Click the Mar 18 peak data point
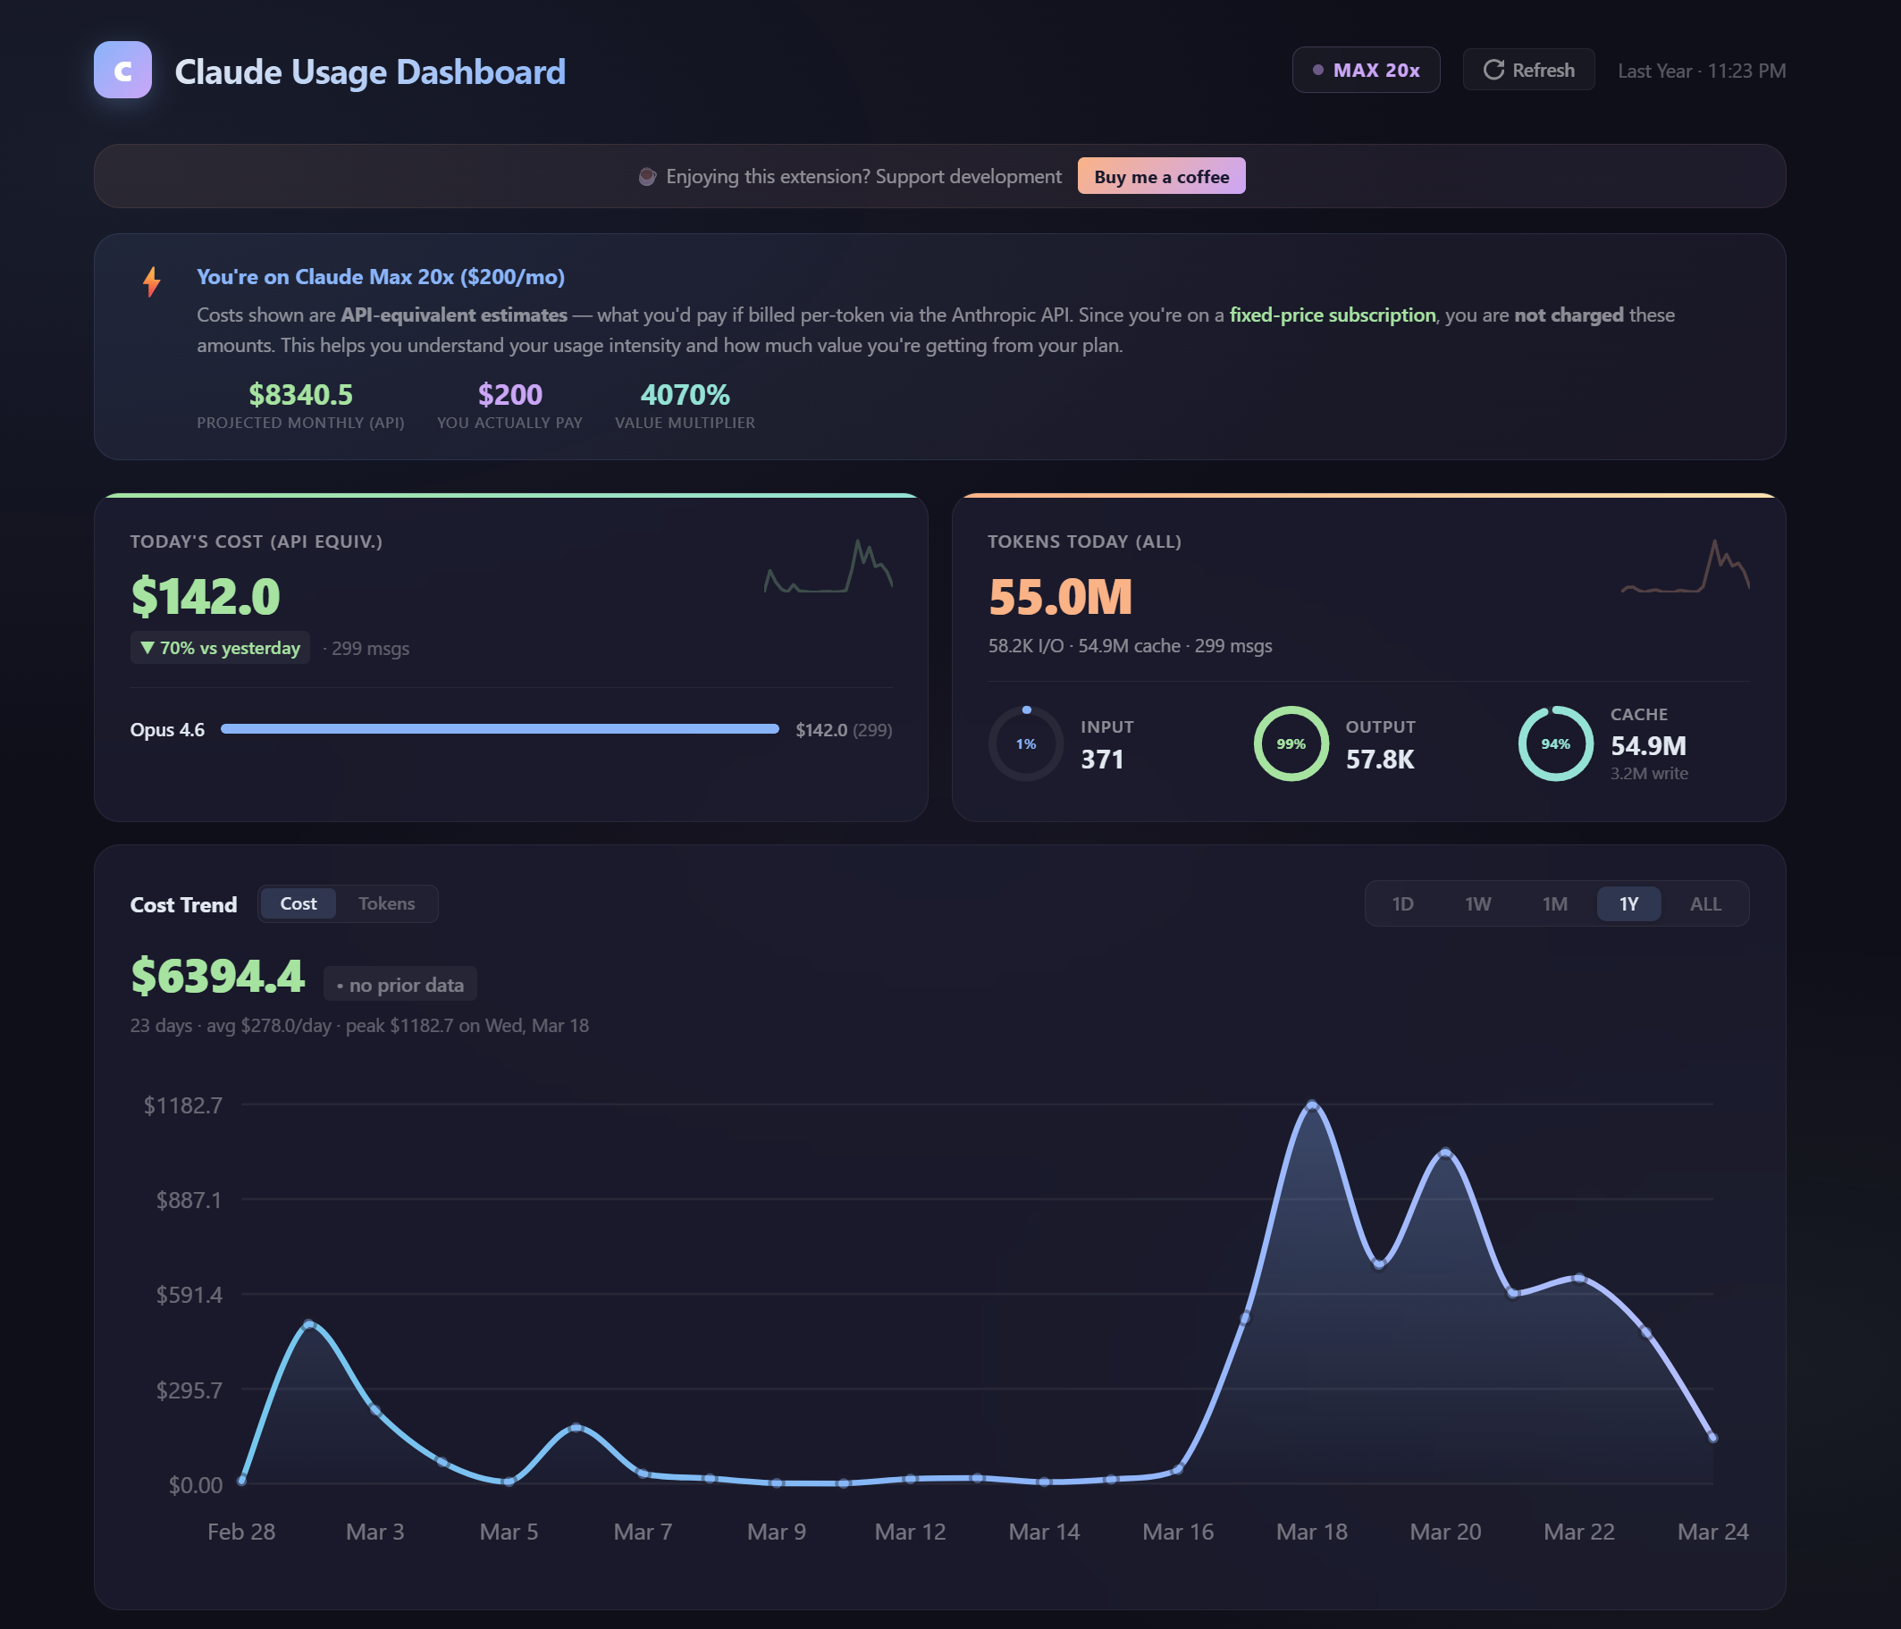 pos(1312,1105)
